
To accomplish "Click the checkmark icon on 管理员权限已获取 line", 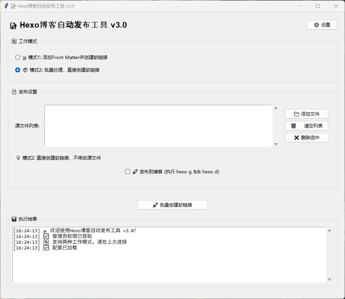I will point(46,236).
